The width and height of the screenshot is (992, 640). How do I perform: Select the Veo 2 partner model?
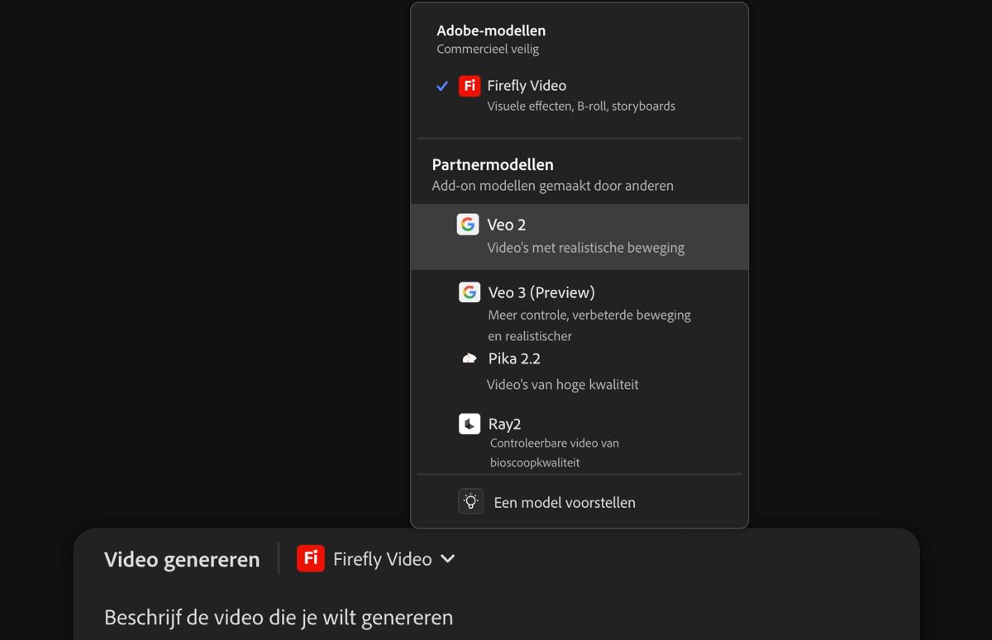click(579, 236)
